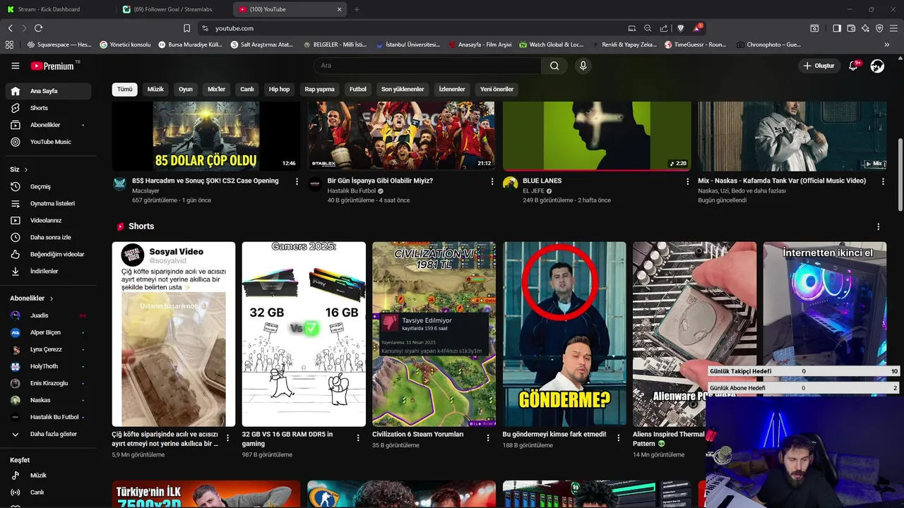Go back with the browser back arrow
904x508 pixels.
pyautogui.click(x=10, y=28)
